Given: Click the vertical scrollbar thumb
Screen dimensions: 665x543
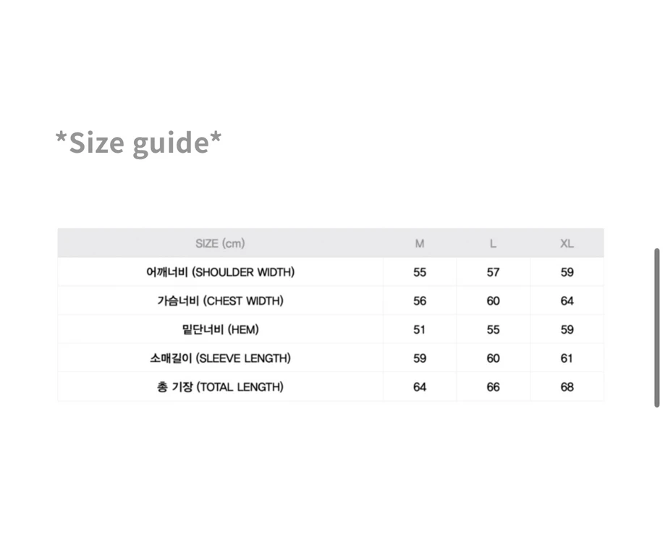Looking at the screenshot, I should pyautogui.click(x=657, y=328).
